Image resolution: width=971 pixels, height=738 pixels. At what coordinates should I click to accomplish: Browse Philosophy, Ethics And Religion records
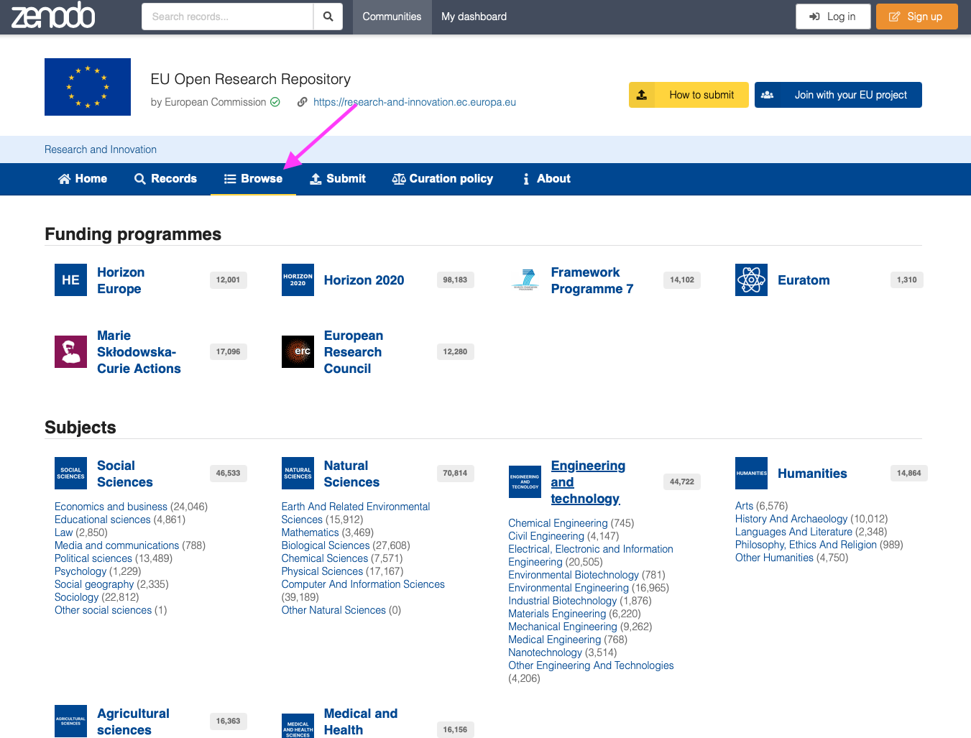(806, 545)
